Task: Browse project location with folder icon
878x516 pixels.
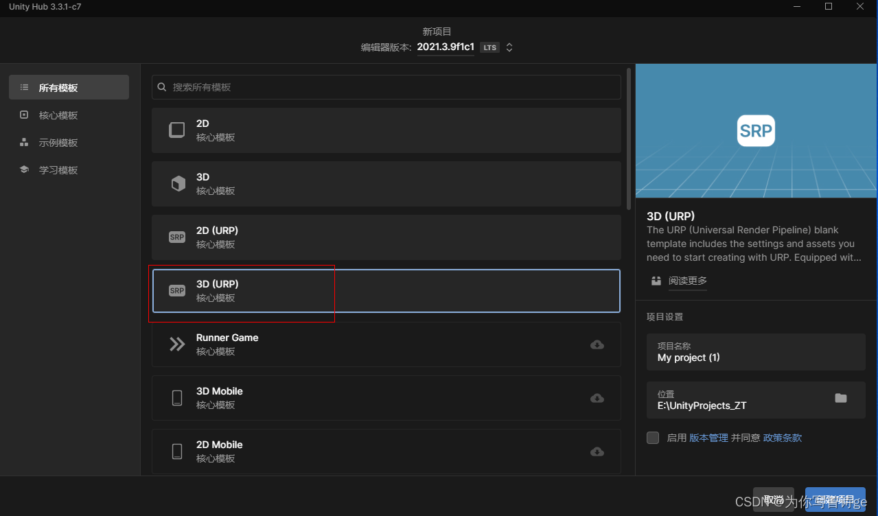Action: coord(841,399)
